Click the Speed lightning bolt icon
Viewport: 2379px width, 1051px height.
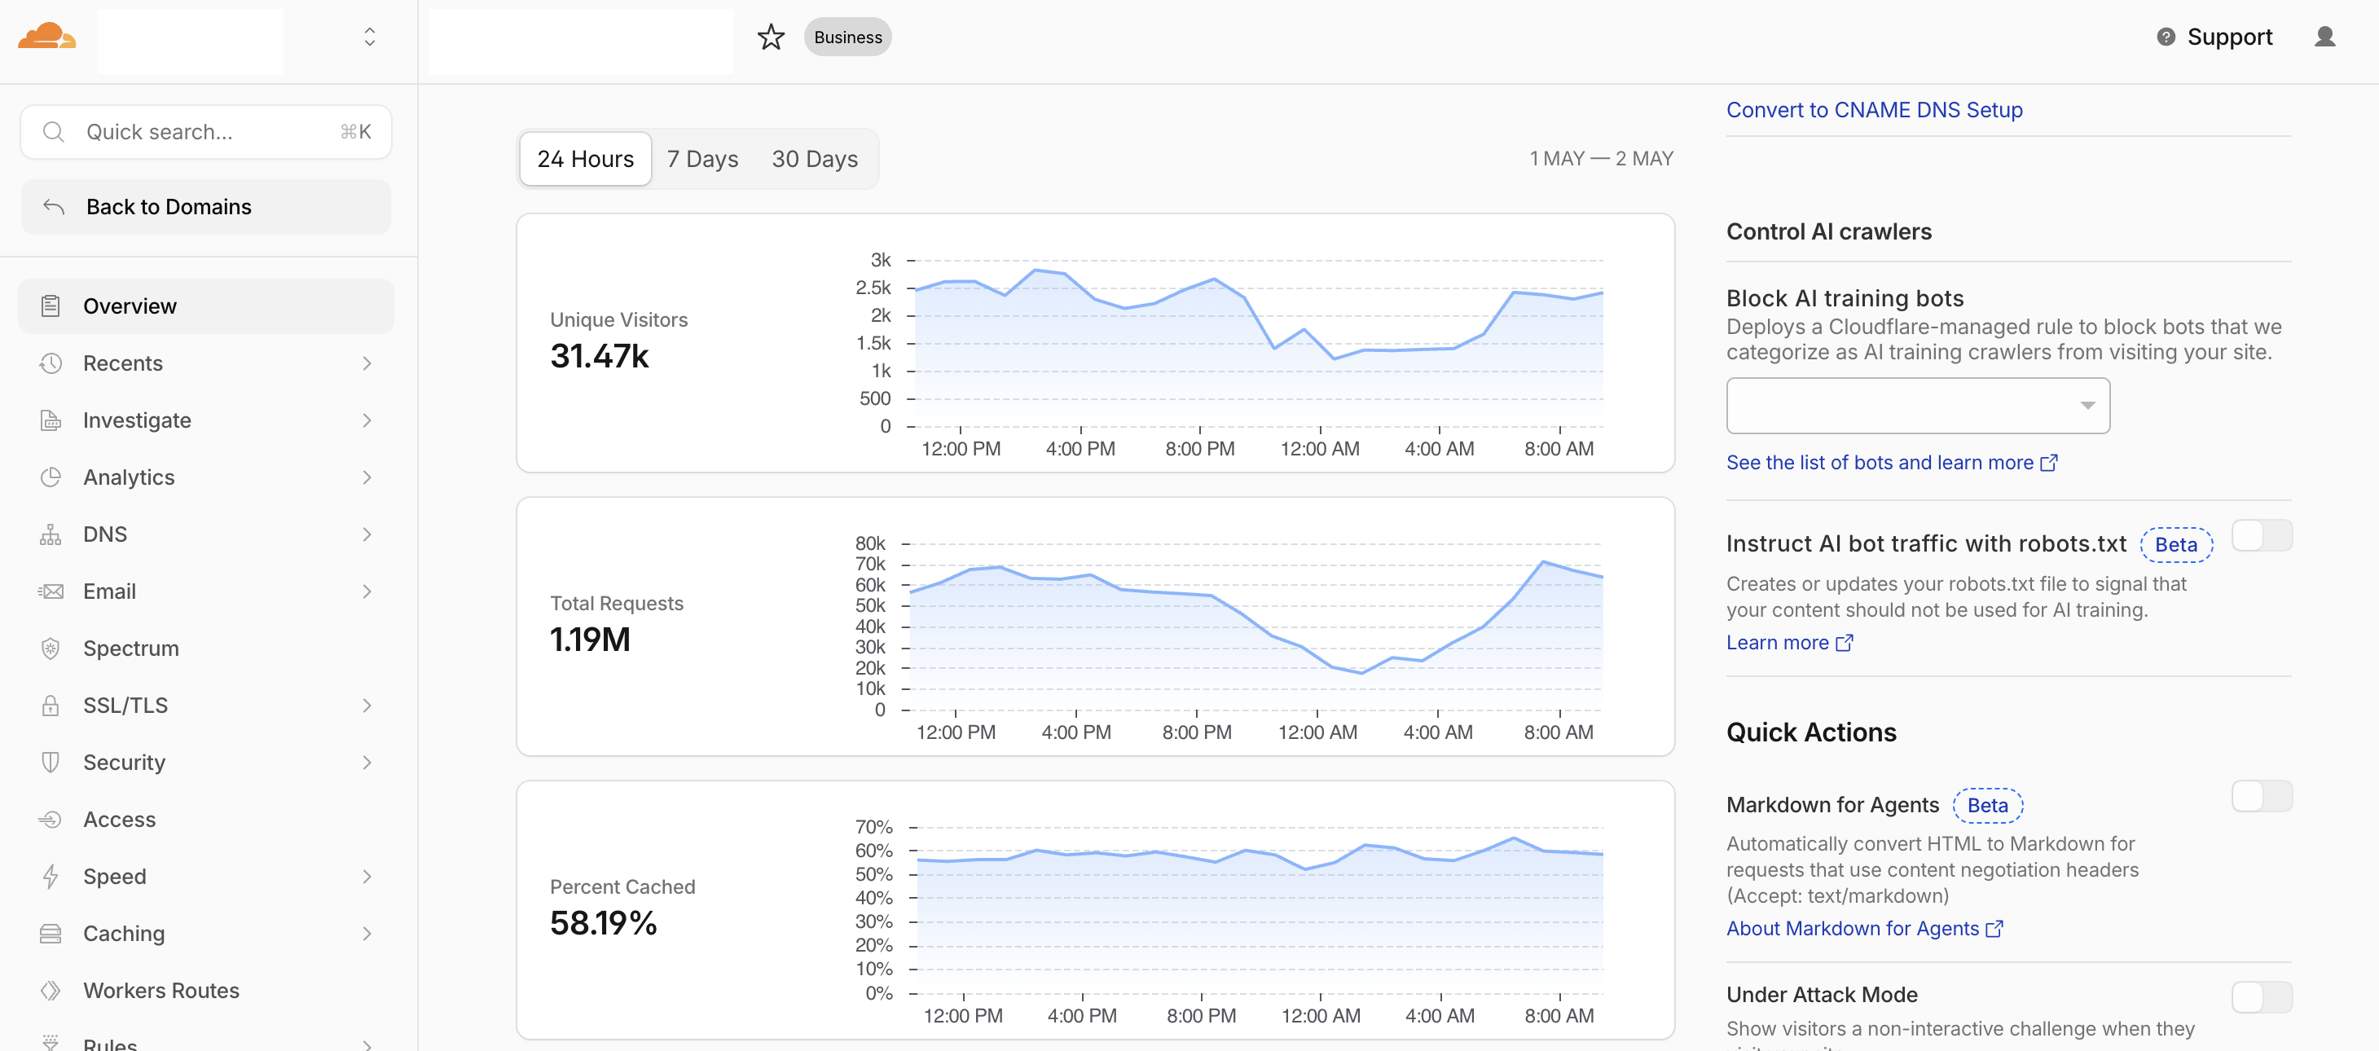51,877
